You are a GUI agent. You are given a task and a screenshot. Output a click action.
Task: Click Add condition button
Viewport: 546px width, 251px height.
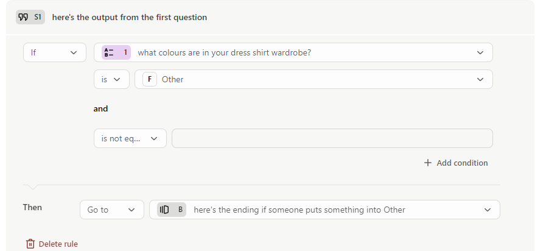click(456, 163)
